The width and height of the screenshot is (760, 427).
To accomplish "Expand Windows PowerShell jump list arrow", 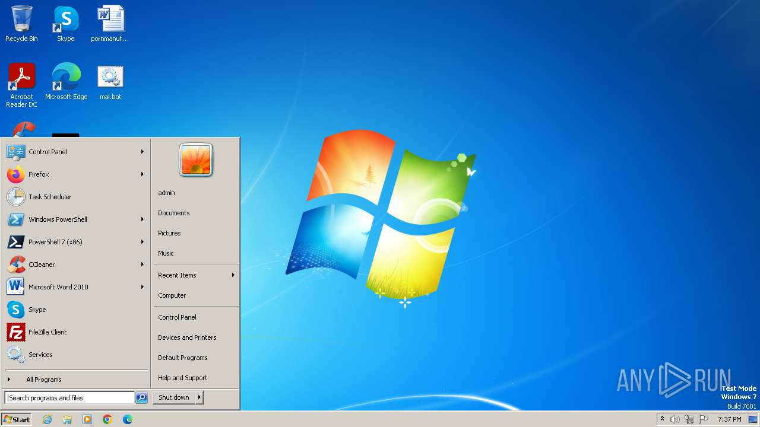I will point(142,219).
